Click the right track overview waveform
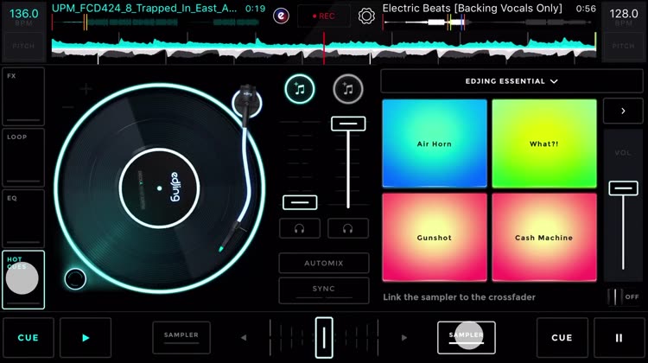The height and width of the screenshot is (363, 648). [x=489, y=22]
